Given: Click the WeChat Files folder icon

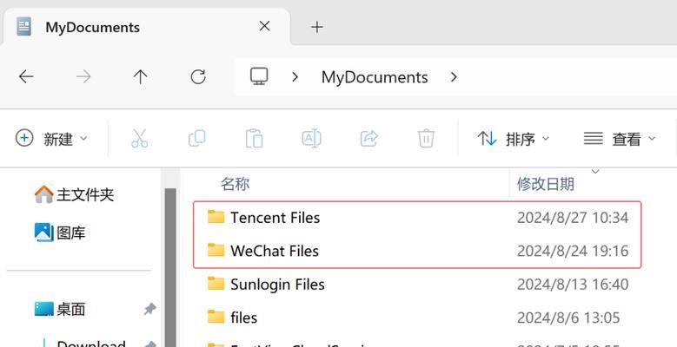Looking at the screenshot, I should (216, 250).
